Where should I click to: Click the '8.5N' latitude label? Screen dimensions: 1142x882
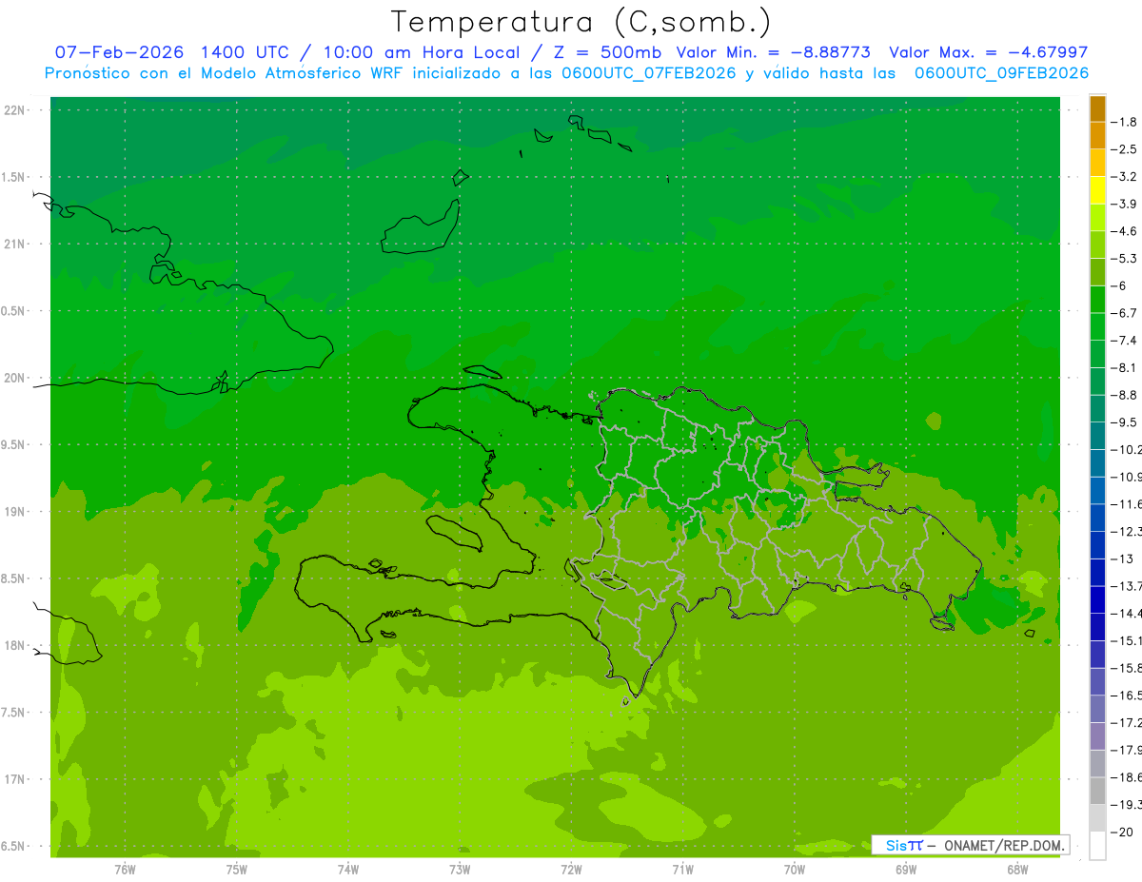point(14,578)
